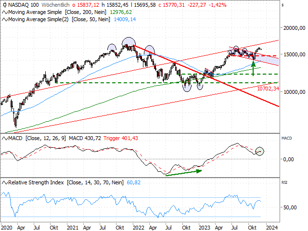Select the NASDAQ 100 title text
308x231 pixels.
[x=24, y=5]
